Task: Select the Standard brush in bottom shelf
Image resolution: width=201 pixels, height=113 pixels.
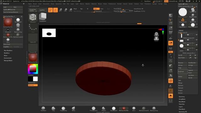Action: (43, 109)
